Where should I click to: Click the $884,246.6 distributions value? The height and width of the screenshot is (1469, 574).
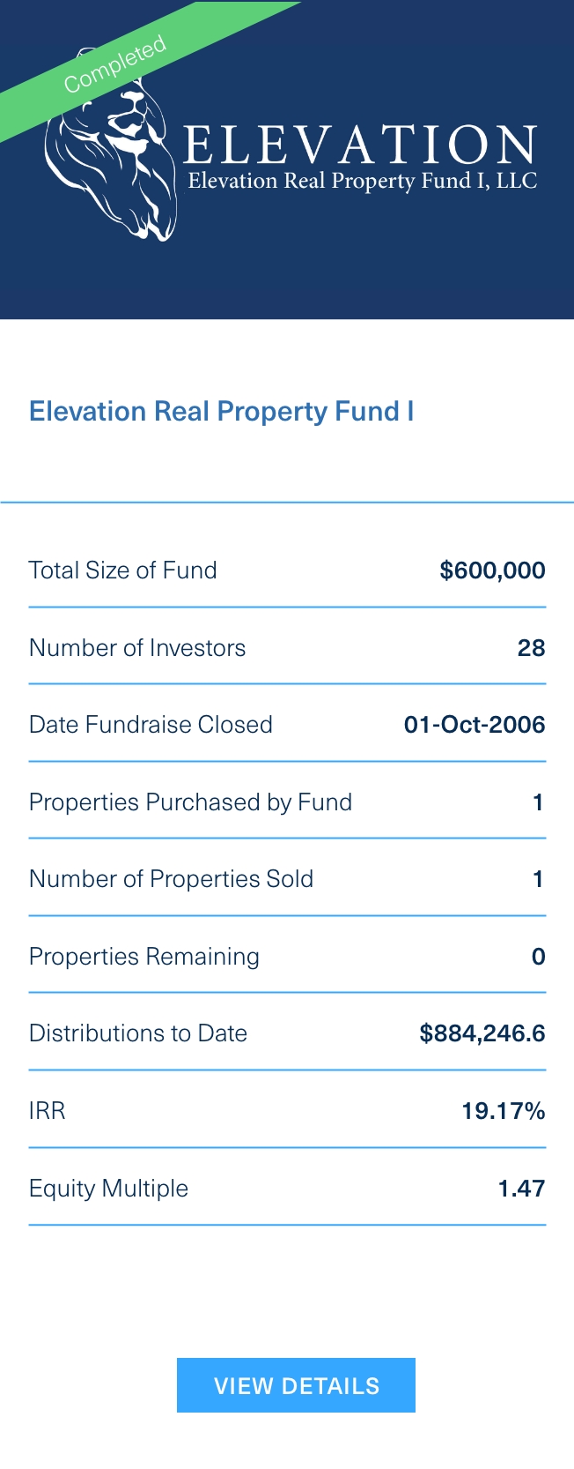coord(482,1033)
